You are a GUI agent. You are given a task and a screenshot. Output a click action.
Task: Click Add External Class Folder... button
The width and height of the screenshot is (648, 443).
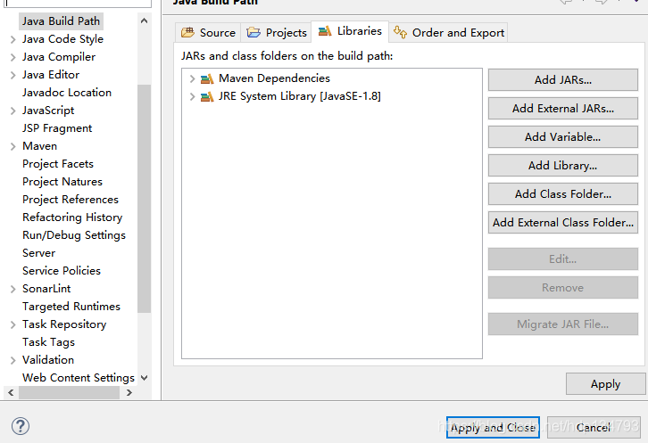click(563, 223)
